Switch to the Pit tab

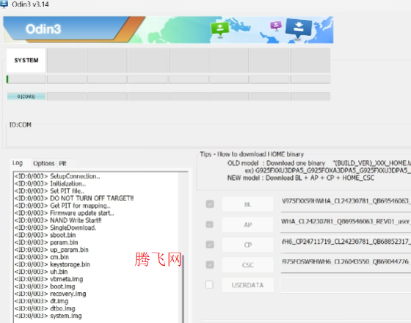click(62, 163)
